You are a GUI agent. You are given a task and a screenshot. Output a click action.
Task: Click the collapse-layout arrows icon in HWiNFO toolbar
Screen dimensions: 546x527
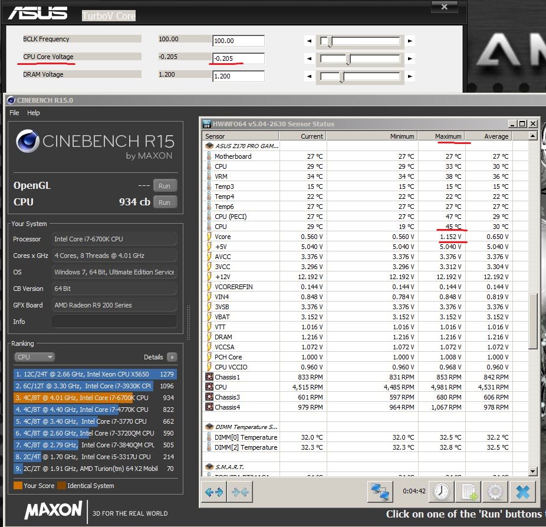(240, 492)
